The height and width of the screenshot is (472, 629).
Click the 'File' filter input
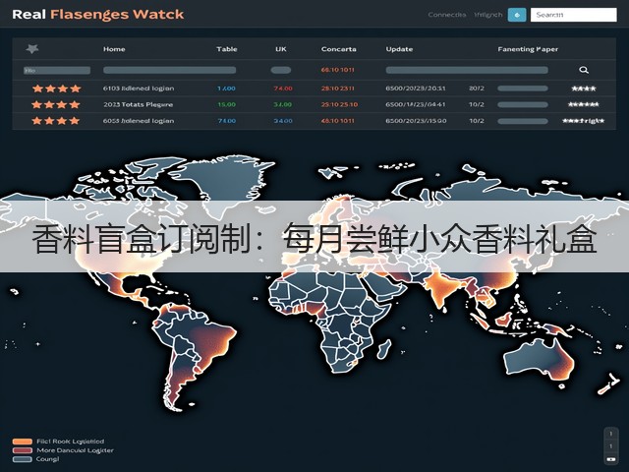tap(57, 70)
